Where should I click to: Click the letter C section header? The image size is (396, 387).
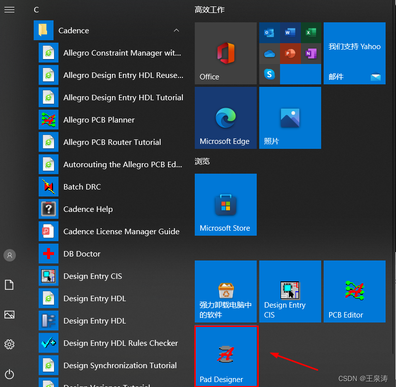click(36, 9)
